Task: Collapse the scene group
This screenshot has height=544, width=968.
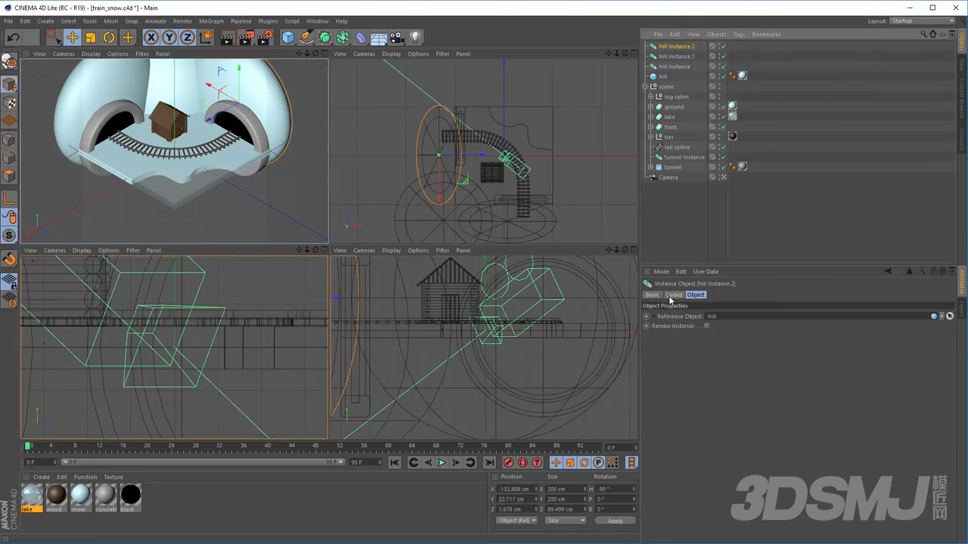Action: tap(645, 87)
